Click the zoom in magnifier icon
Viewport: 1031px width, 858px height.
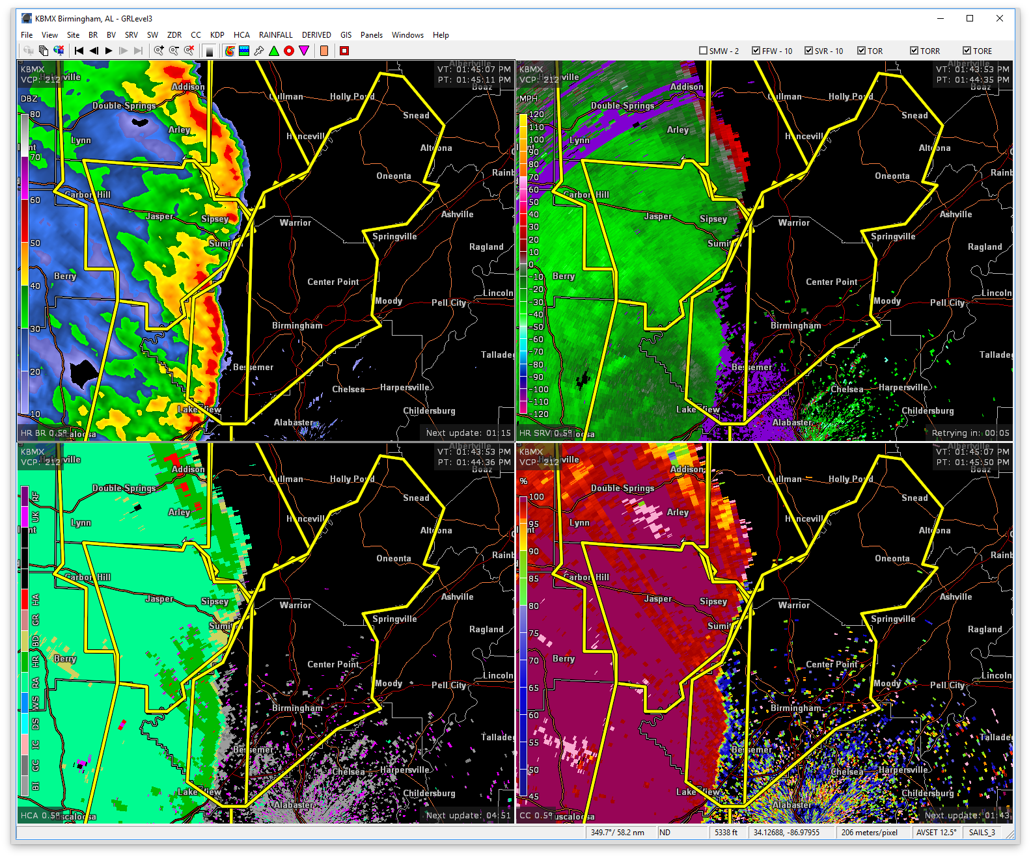pos(159,51)
